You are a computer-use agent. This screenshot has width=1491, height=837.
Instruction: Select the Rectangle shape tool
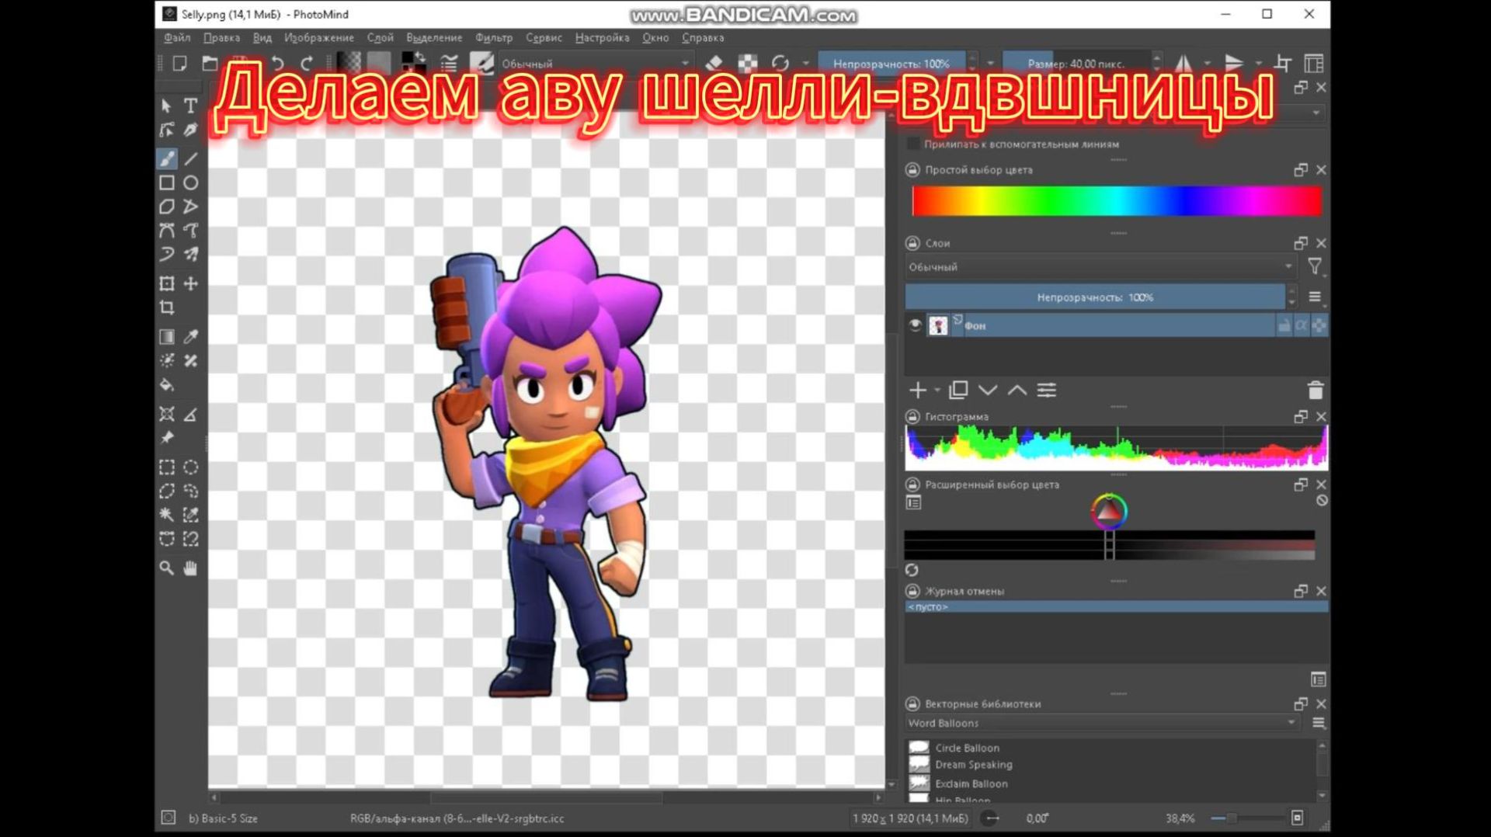[166, 182]
